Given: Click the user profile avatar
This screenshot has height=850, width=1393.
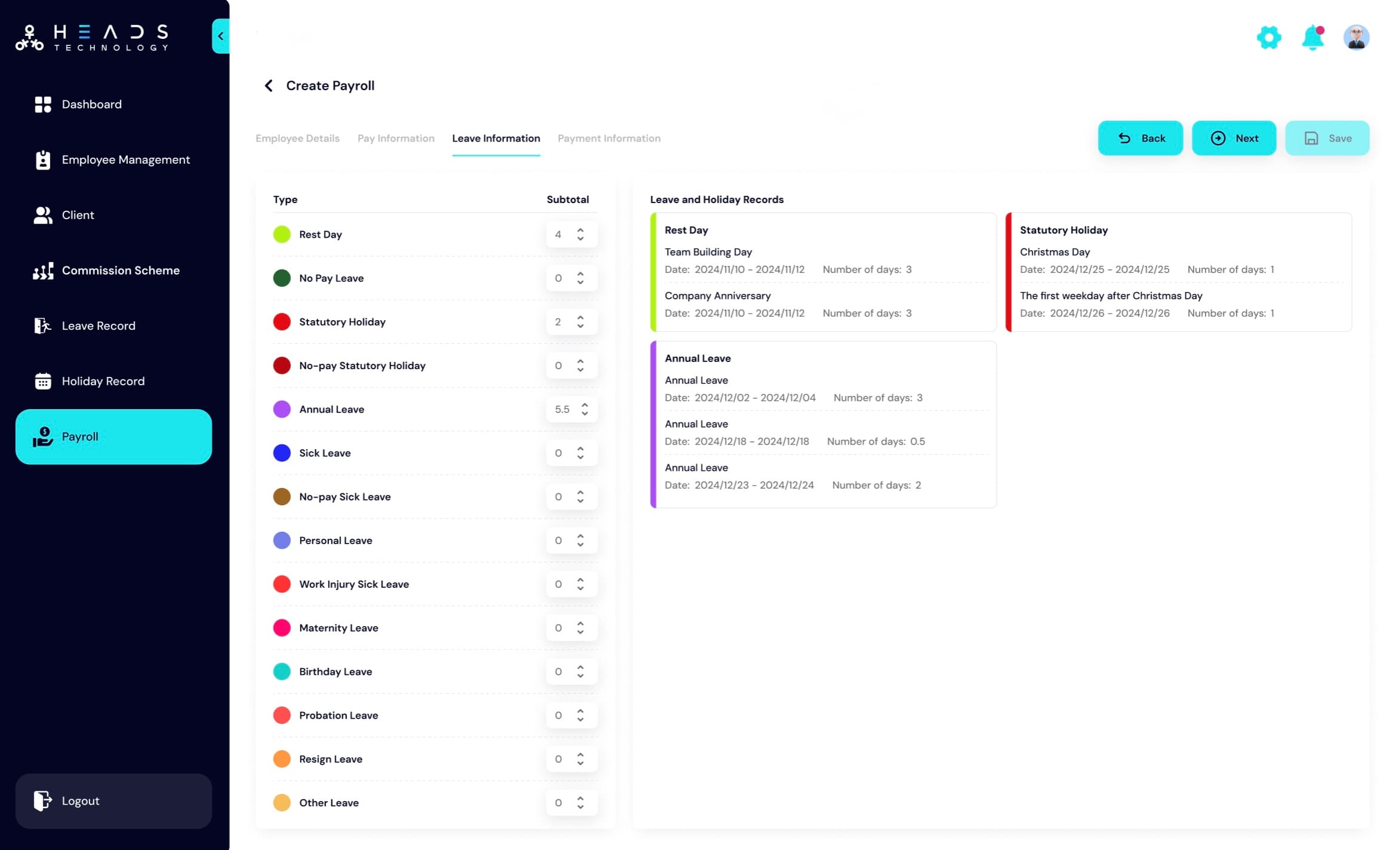Looking at the screenshot, I should point(1357,37).
